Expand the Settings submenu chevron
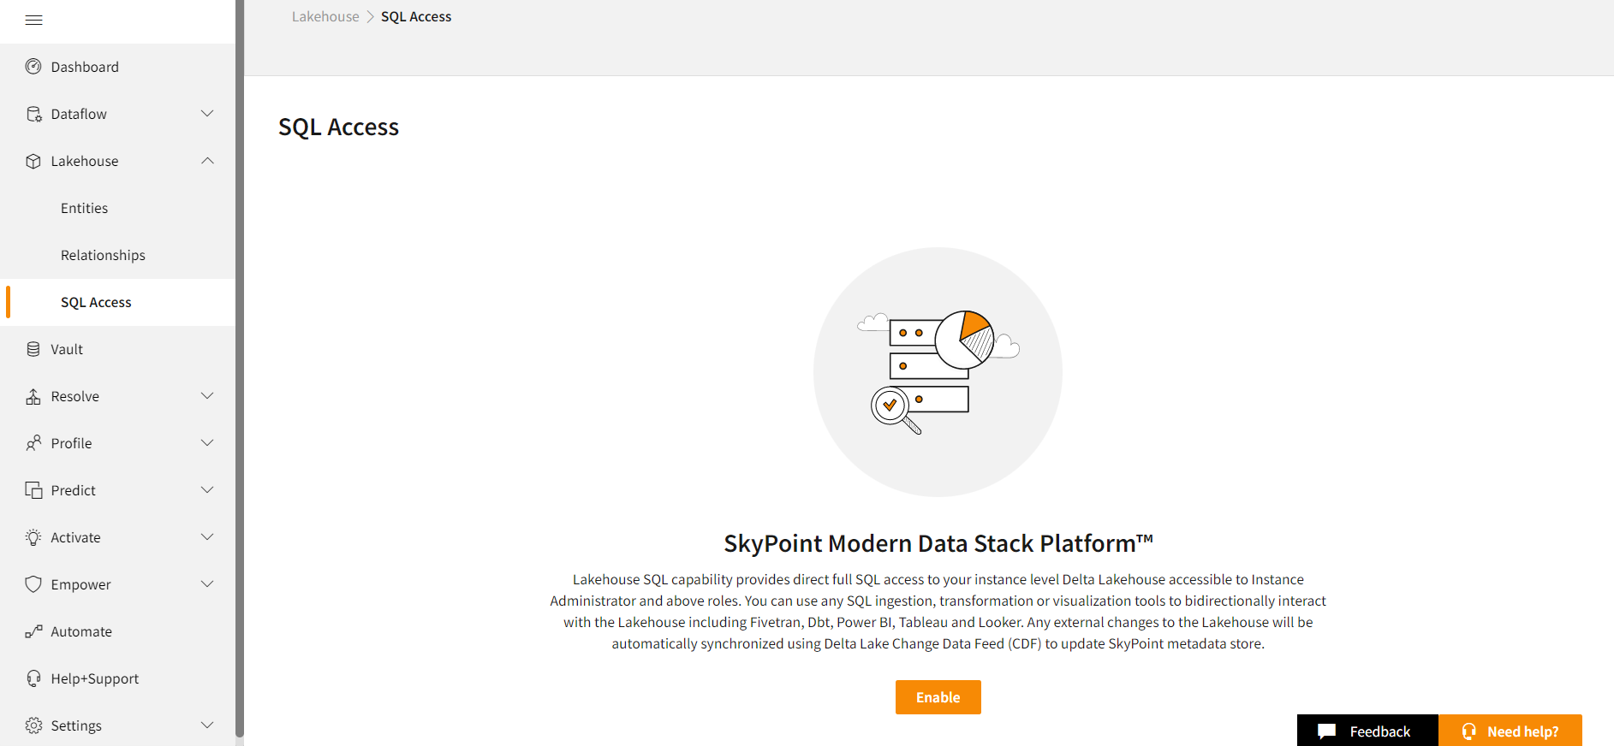Viewport: 1614px width, 746px height. pyautogui.click(x=207, y=725)
